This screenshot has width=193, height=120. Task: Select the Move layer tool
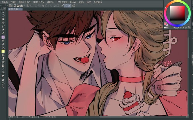click(3, 22)
